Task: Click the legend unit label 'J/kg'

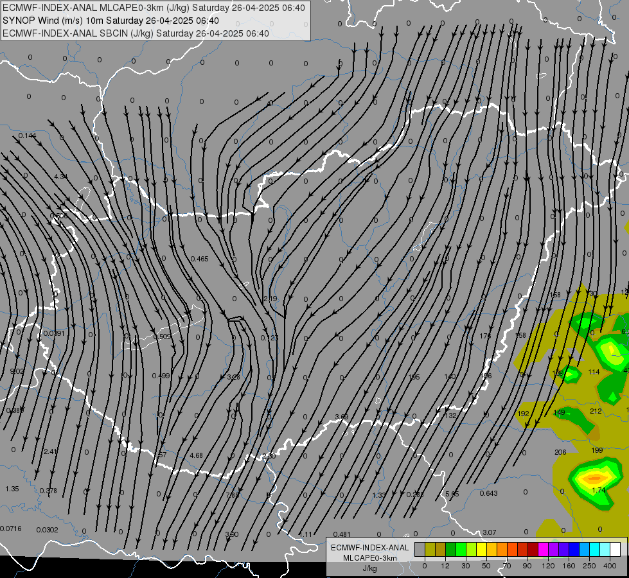Action: pos(370,568)
